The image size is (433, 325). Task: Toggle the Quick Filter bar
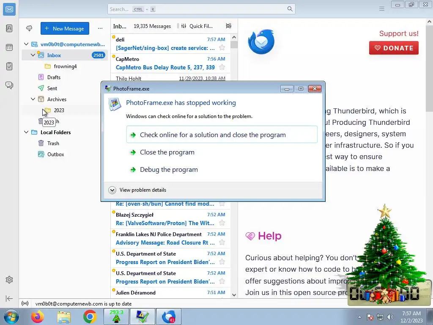(197, 26)
